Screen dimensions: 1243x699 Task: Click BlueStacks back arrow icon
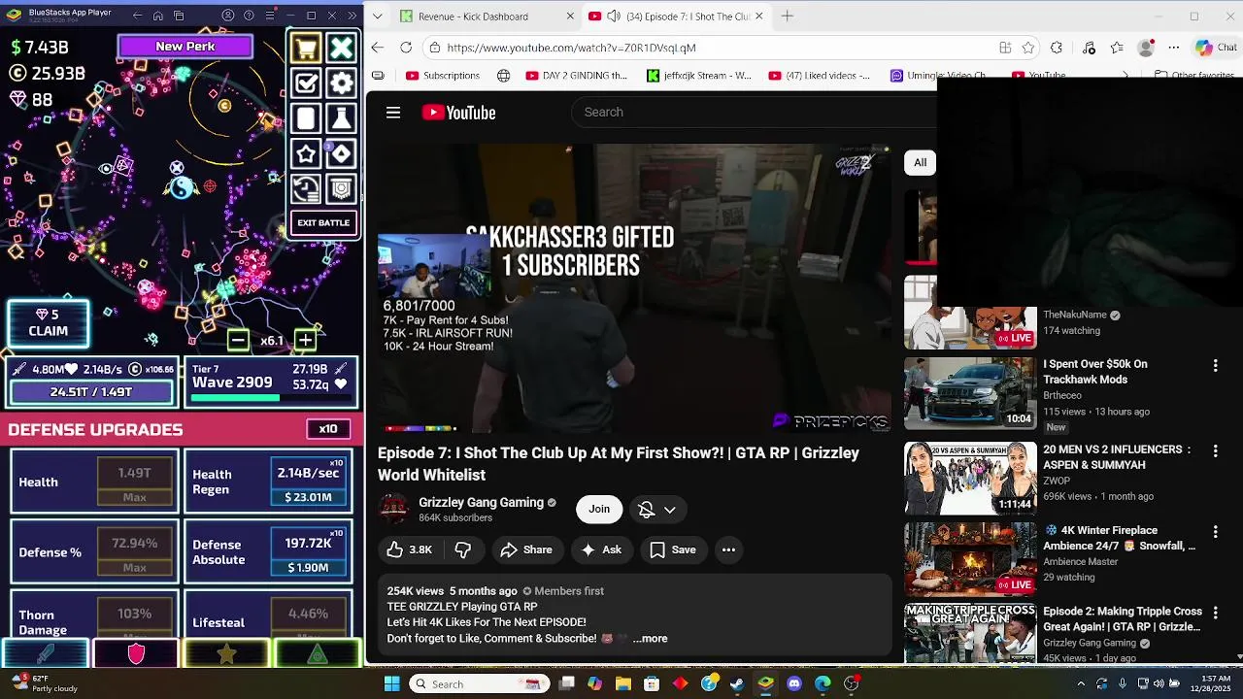click(x=137, y=16)
